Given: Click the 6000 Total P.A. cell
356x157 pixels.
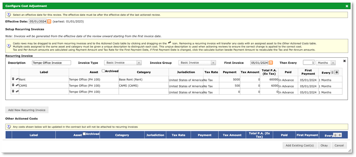Looking at the screenshot, I should (269, 86).
